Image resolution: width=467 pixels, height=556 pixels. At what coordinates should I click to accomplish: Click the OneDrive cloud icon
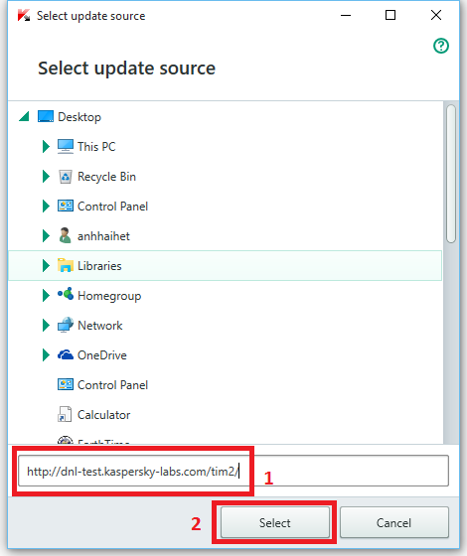point(66,355)
